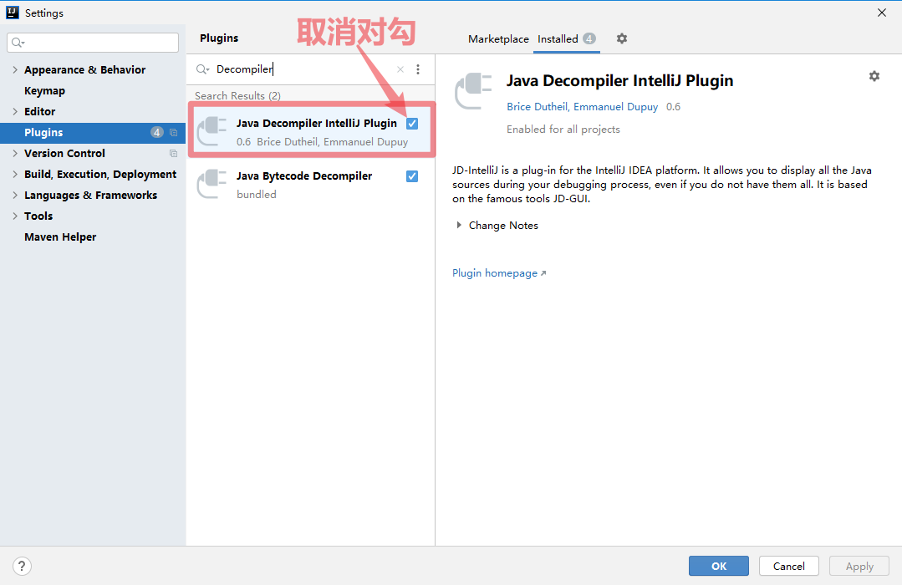The height and width of the screenshot is (585, 902).
Task: Expand Build, Execution, Deployment section
Action: [x=15, y=175]
